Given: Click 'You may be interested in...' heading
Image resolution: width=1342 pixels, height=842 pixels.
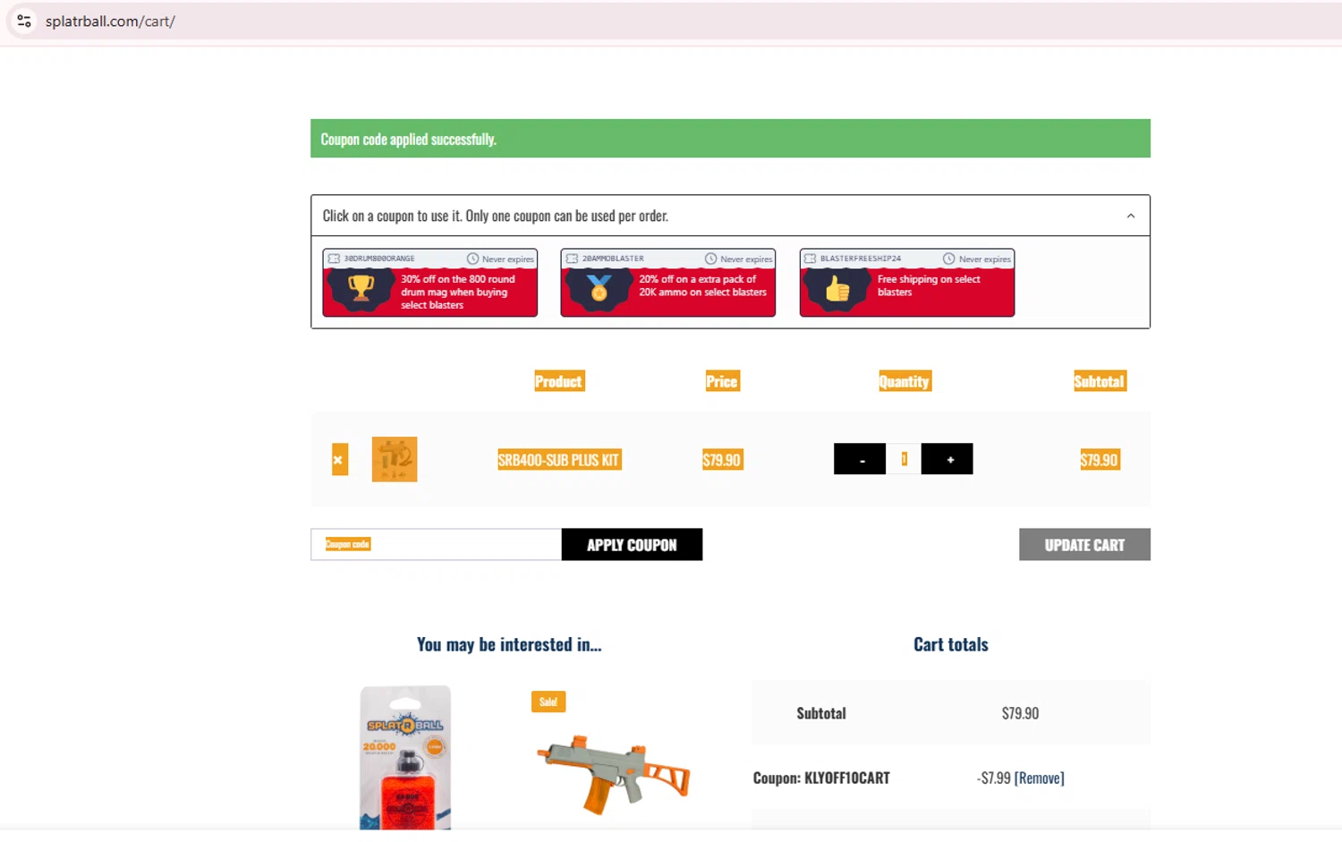Looking at the screenshot, I should 509,644.
